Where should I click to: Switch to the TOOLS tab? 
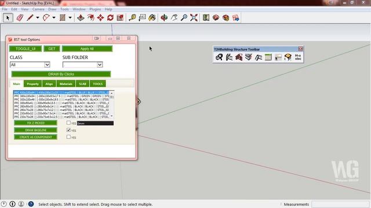(98, 84)
